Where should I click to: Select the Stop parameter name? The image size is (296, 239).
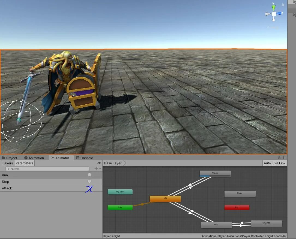5,182
